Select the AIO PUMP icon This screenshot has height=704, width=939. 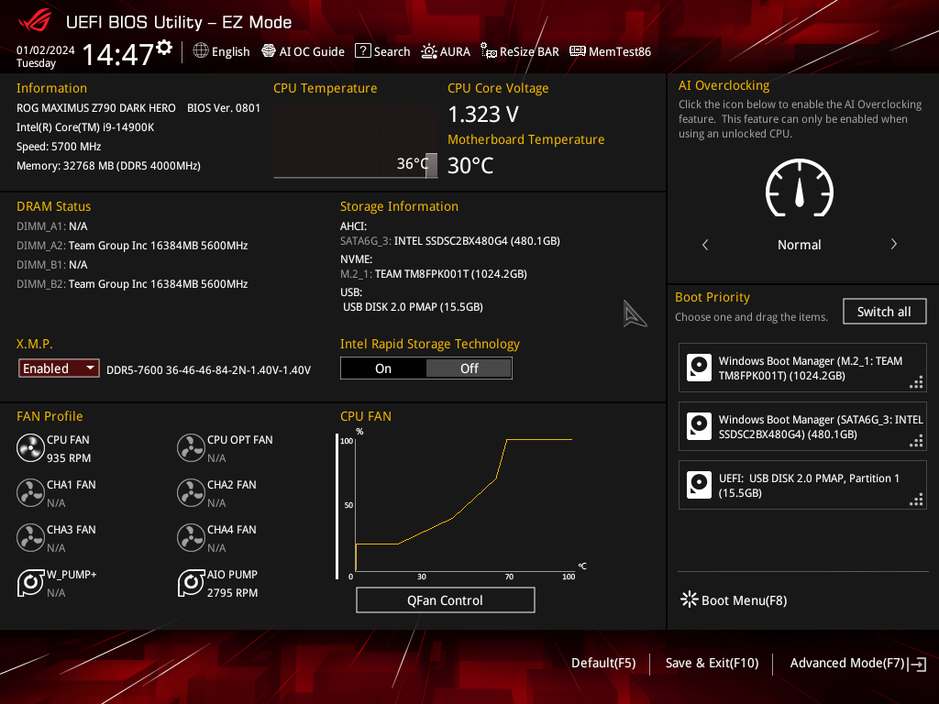191,582
